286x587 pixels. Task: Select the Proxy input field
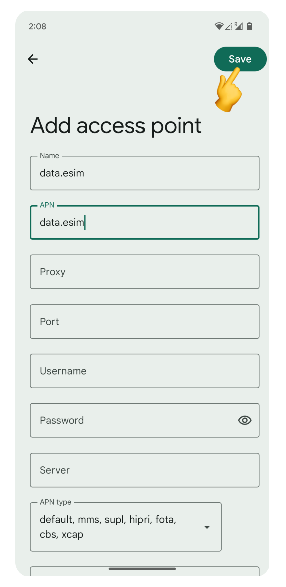pos(145,272)
